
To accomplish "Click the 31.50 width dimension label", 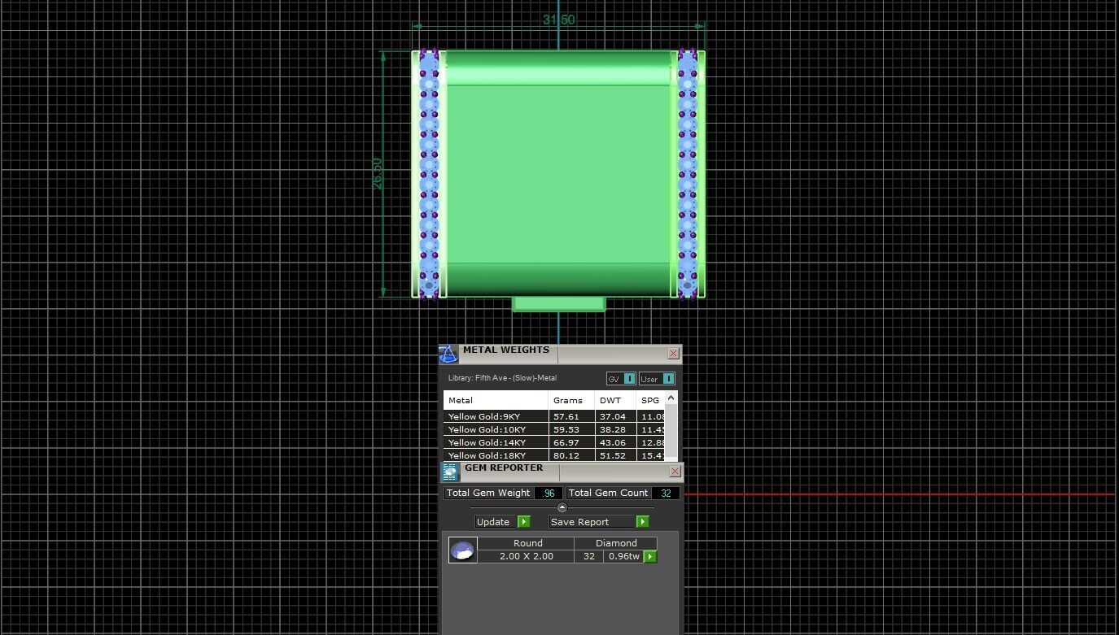I will 558,20.
